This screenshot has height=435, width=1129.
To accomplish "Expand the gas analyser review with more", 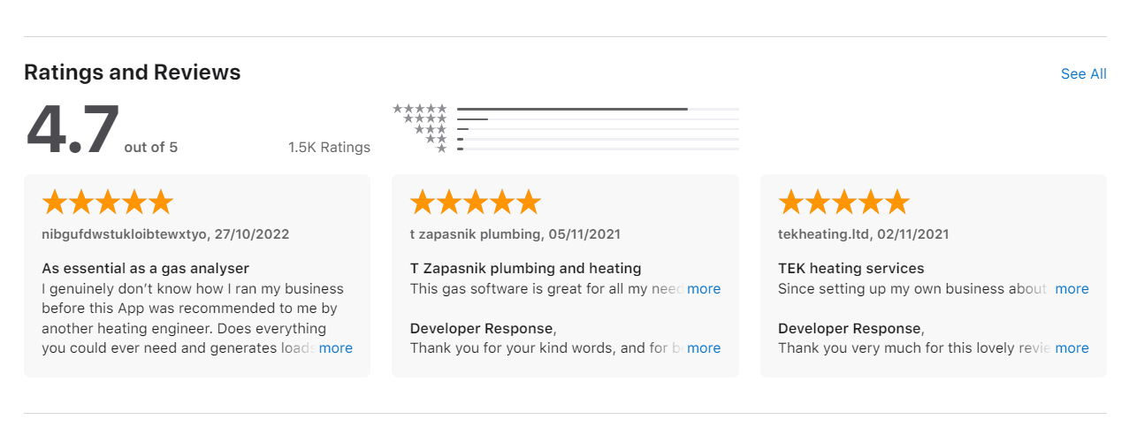I will tap(335, 348).
